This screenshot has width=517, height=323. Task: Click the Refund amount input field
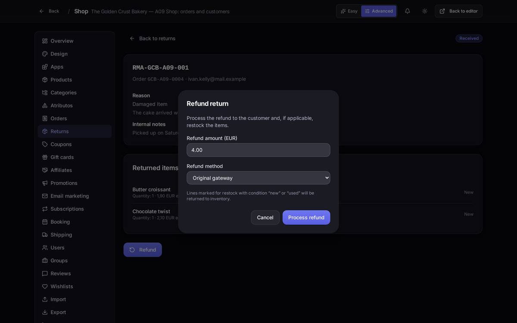coord(258,150)
